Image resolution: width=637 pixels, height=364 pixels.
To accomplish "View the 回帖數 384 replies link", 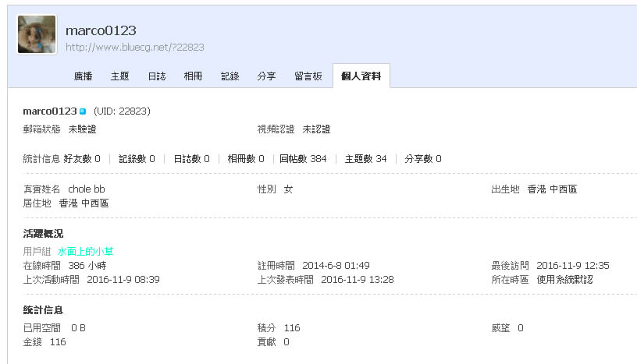I will pyautogui.click(x=303, y=159).
